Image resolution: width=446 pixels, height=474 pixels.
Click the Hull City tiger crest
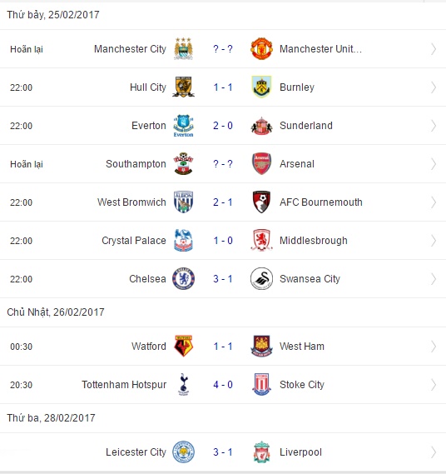pos(183,87)
